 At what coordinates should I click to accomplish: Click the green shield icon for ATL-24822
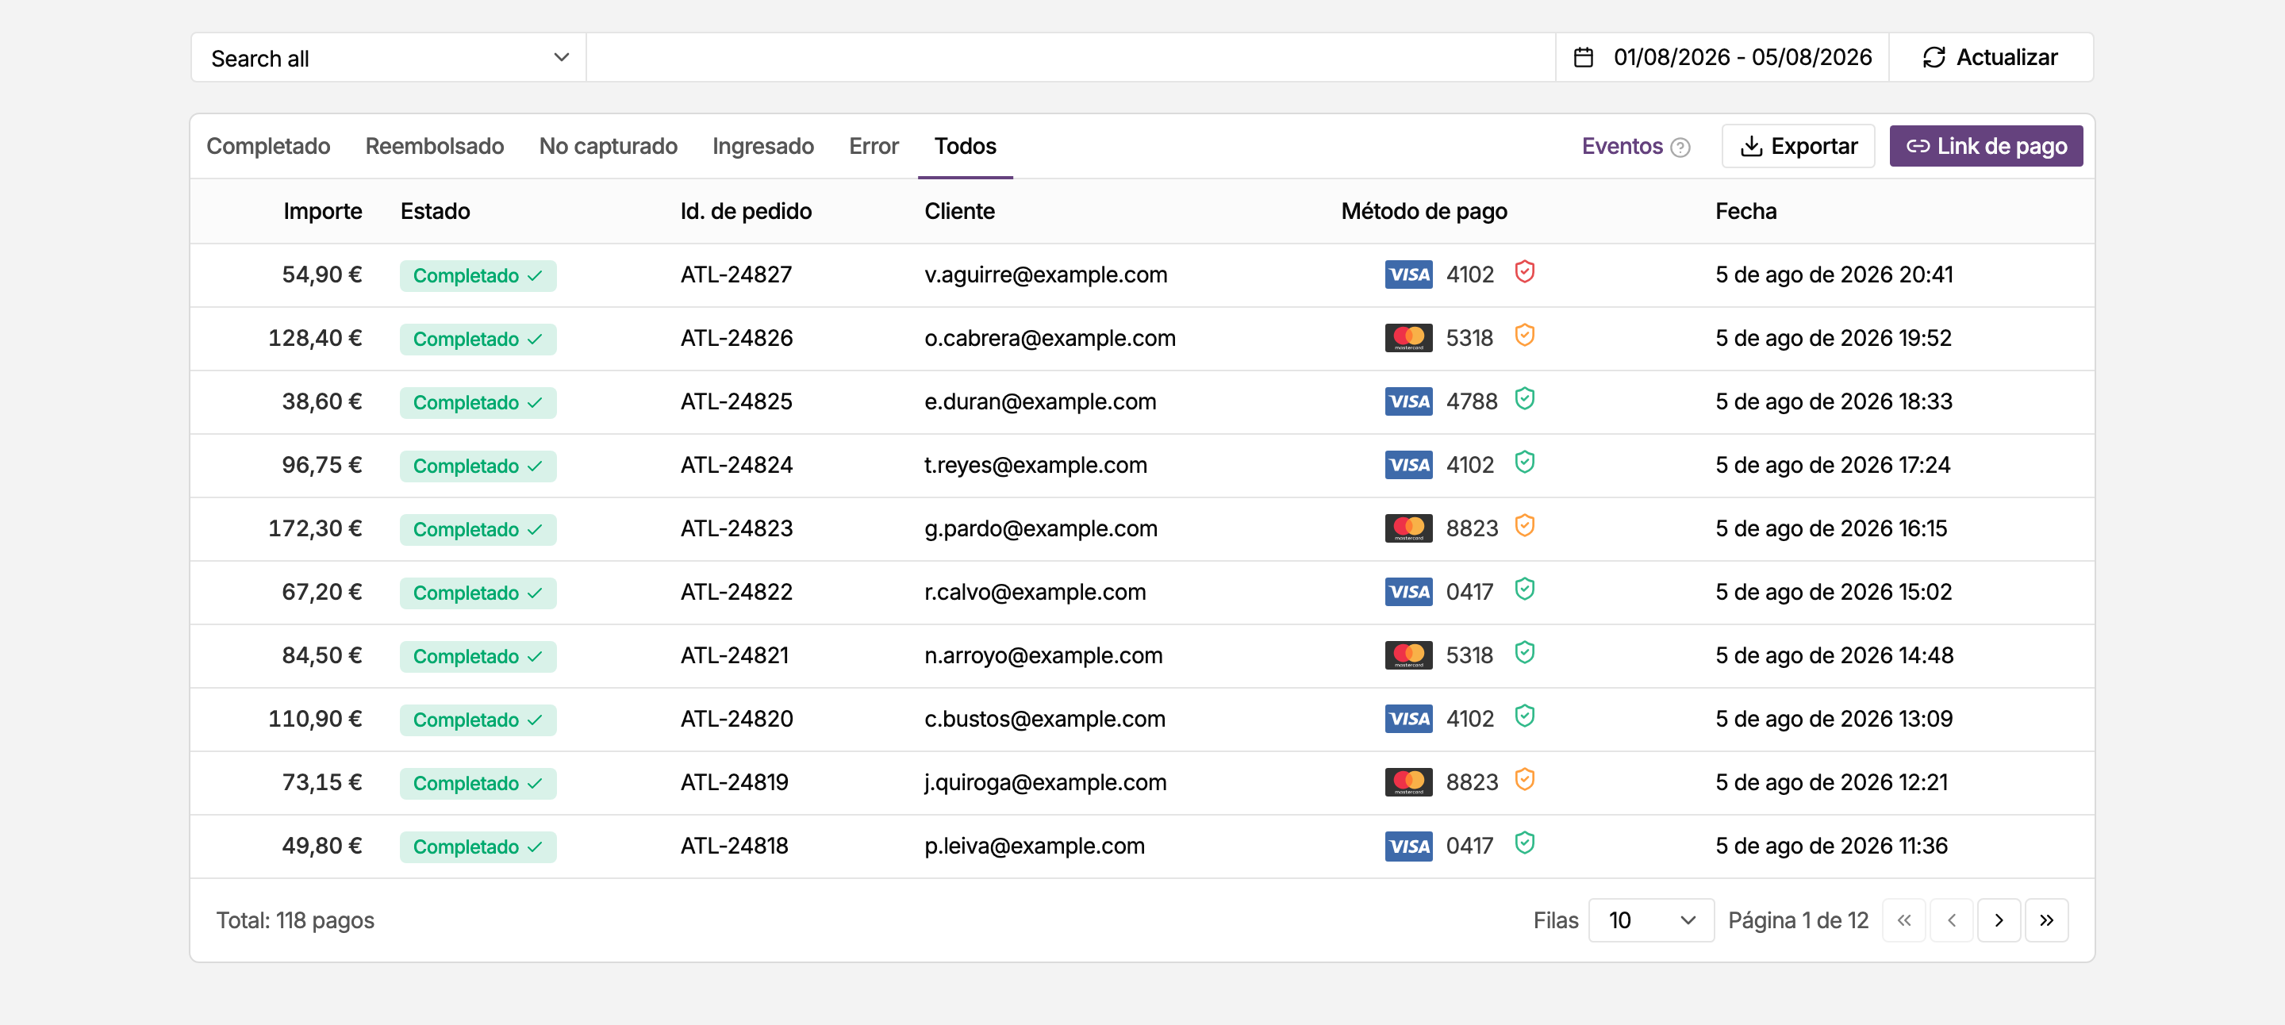[1524, 589]
